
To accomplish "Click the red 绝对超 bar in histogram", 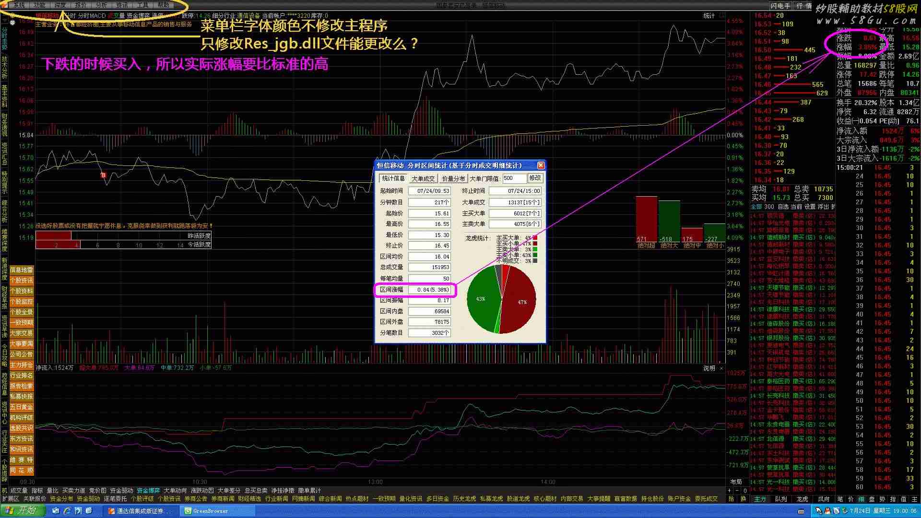I will pyautogui.click(x=646, y=218).
